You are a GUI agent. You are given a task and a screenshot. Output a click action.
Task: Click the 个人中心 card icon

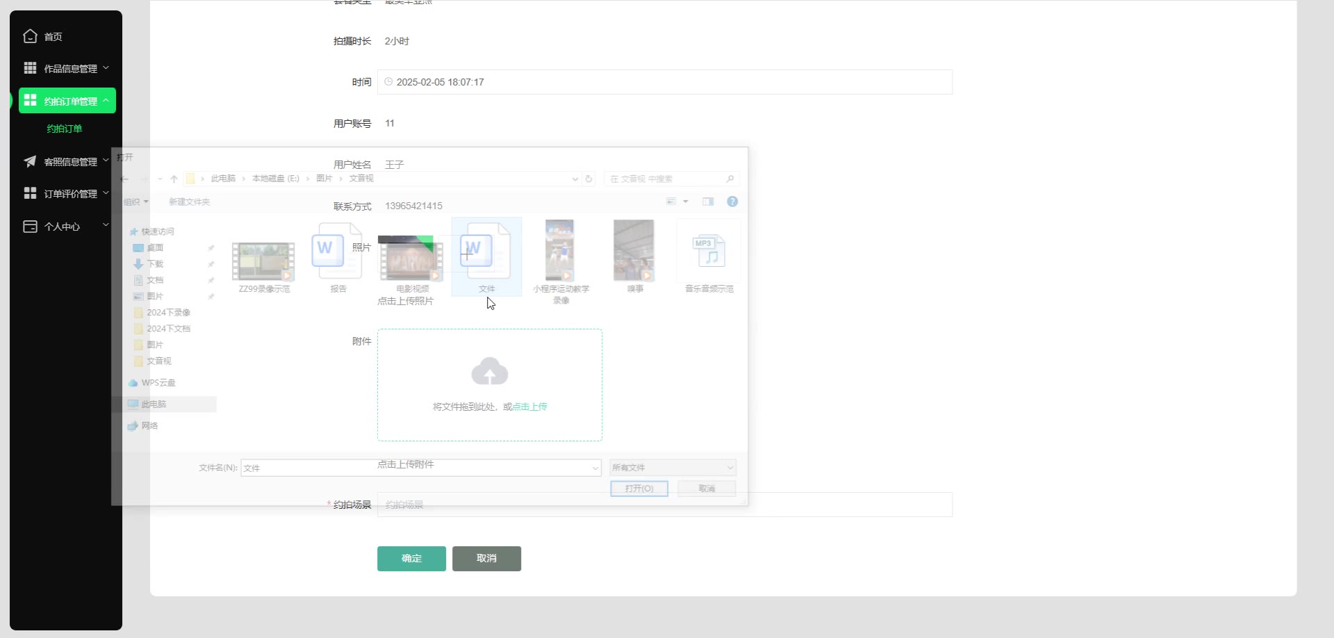tap(30, 227)
